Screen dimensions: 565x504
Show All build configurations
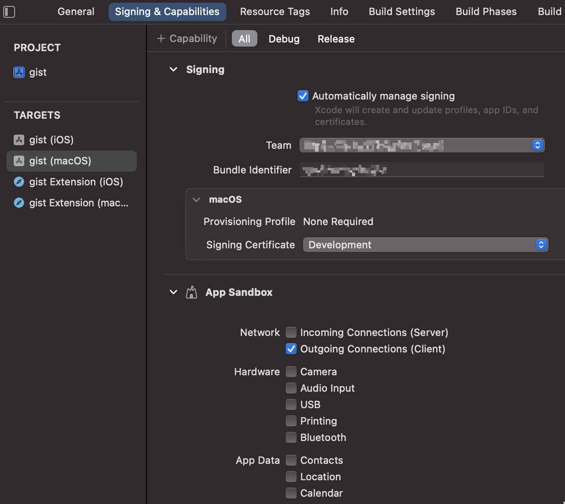[245, 39]
